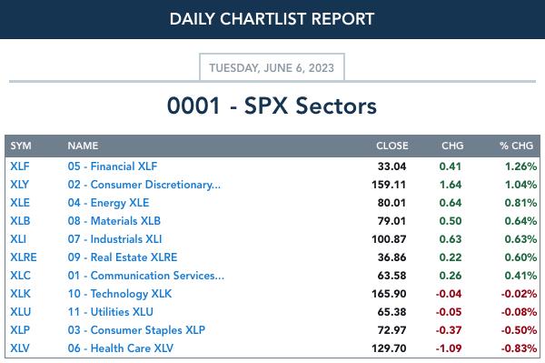Click '05 - Financial XLF' name link
Image resolution: width=545 pixels, height=363 pixels.
click(x=113, y=166)
